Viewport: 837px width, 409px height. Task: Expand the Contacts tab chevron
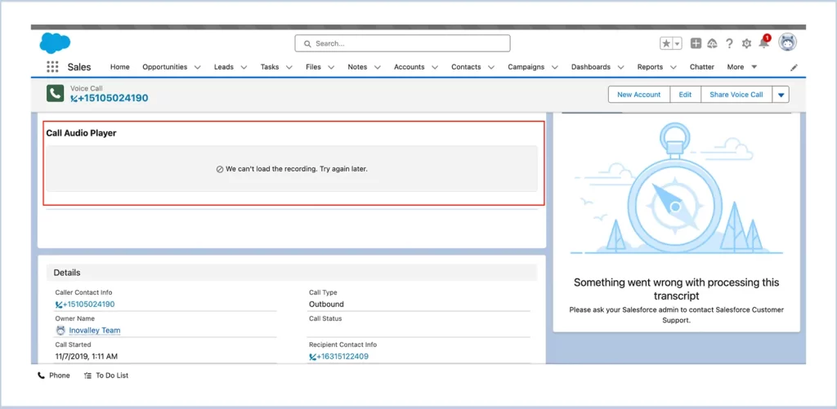click(x=491, y=67)
